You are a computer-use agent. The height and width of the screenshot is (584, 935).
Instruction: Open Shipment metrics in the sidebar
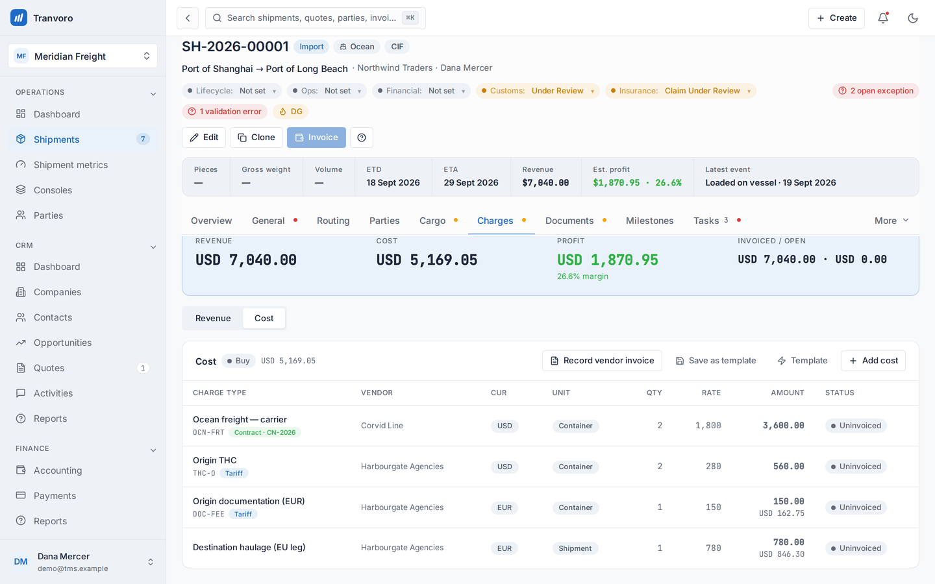(x=83, y=165)
